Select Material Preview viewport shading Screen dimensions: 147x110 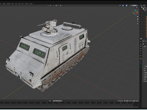(135, 5)
